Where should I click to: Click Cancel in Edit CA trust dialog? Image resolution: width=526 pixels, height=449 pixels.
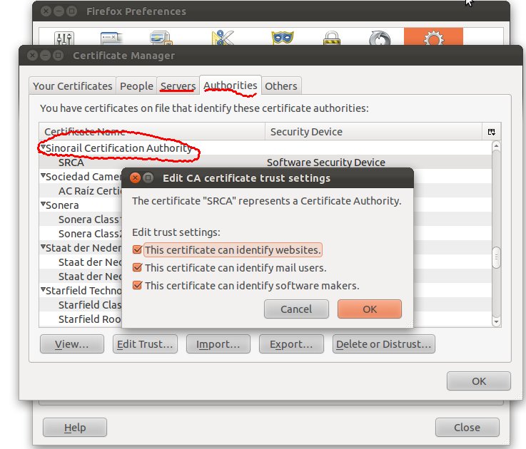(x=296, y=309)
